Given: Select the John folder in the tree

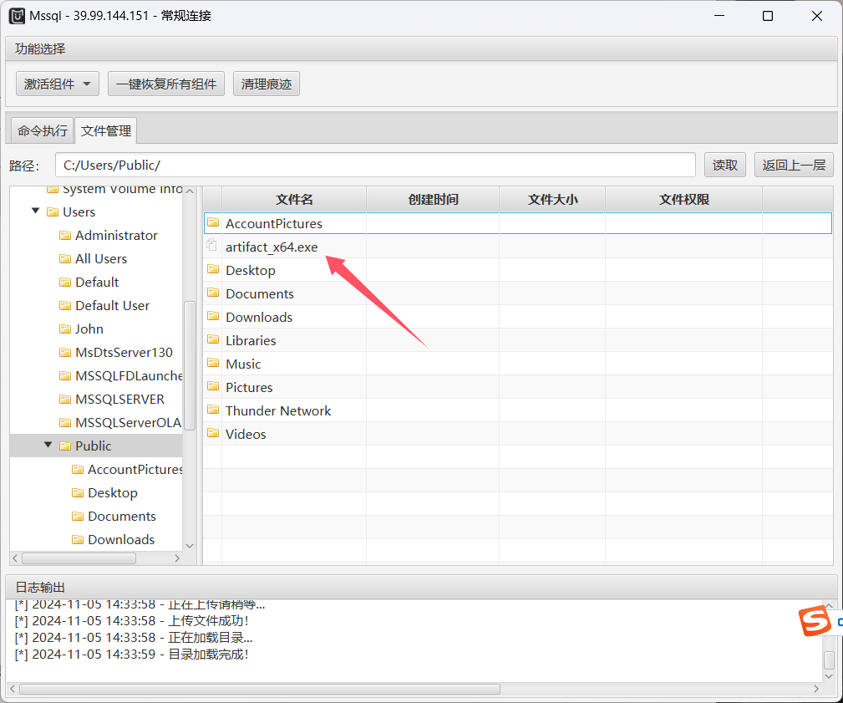Looking at the screenshot, I should click(x=89, y=329).
